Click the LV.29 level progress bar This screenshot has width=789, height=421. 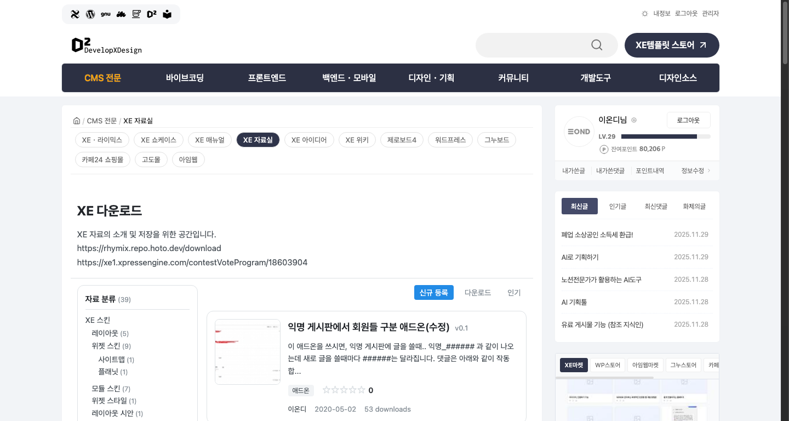665,136
